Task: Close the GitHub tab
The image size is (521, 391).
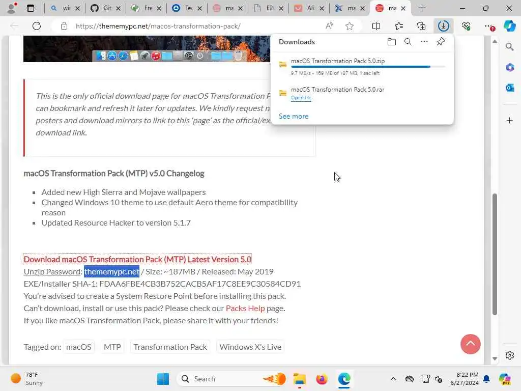Action: point(118,8)
